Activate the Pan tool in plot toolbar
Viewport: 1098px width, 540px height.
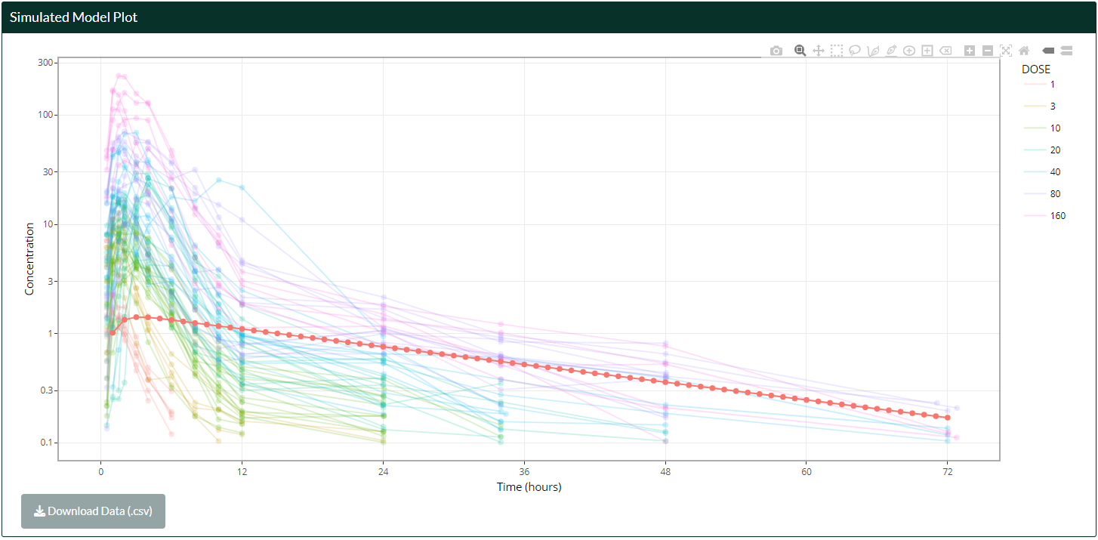819,51
